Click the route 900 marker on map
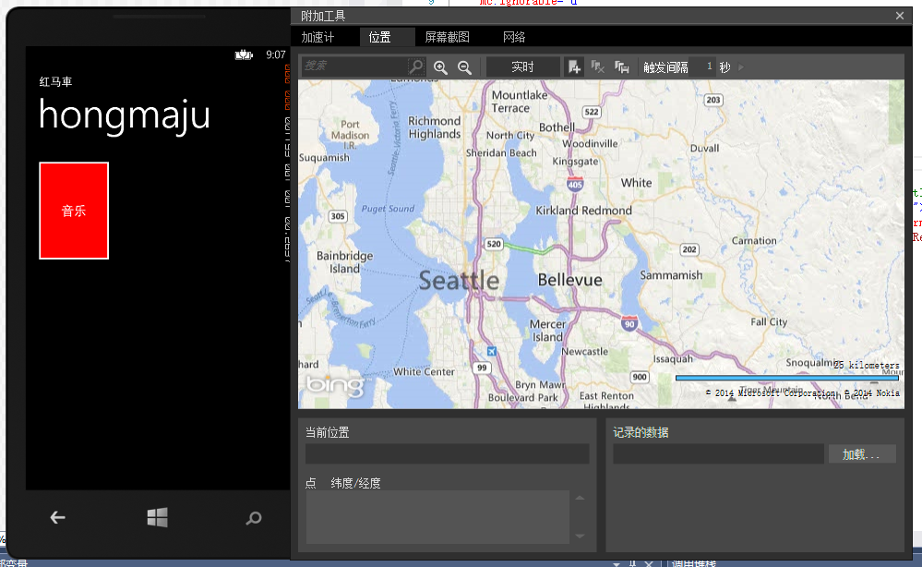This screenshot has height=567, width=922. (x=640, y=377)
